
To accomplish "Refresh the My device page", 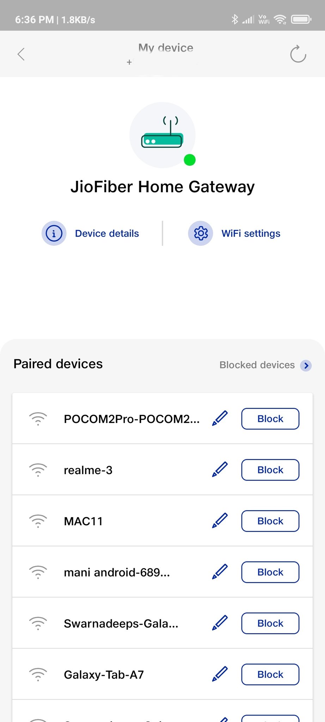I will 298,54.
